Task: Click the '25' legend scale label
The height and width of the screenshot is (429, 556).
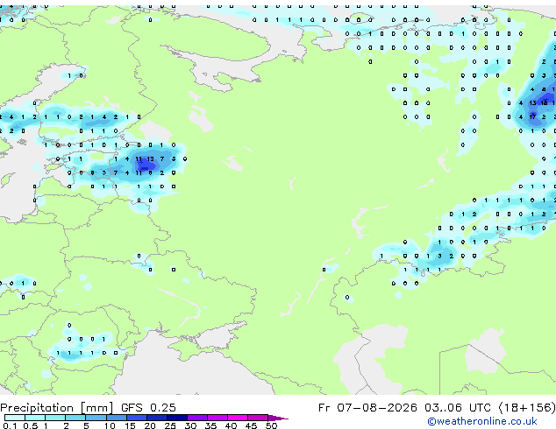Action: pyautogui.click(x=170, y=425)
